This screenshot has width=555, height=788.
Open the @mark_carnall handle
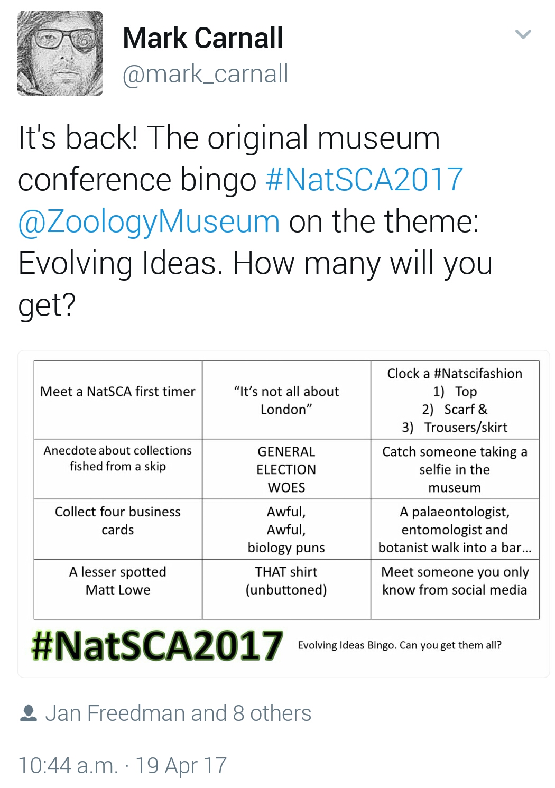point(206,73)
